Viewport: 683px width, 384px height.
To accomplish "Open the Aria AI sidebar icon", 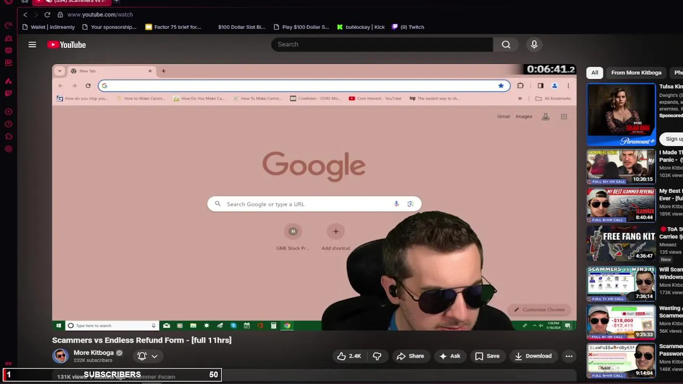I will [9, 81].
